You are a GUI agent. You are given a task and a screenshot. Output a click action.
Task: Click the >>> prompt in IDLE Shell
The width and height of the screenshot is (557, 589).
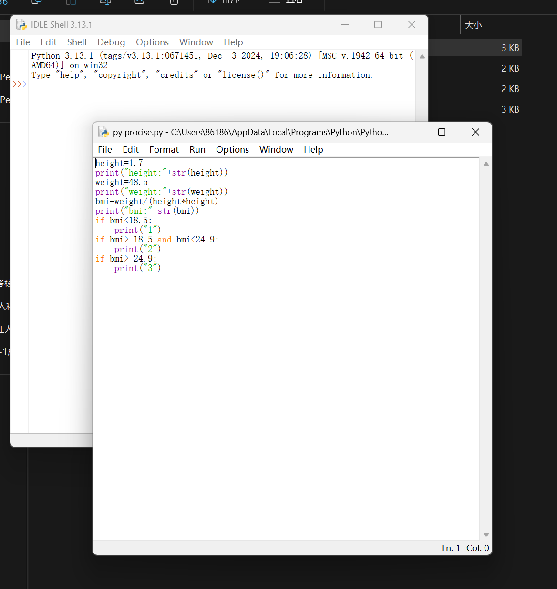20,84
